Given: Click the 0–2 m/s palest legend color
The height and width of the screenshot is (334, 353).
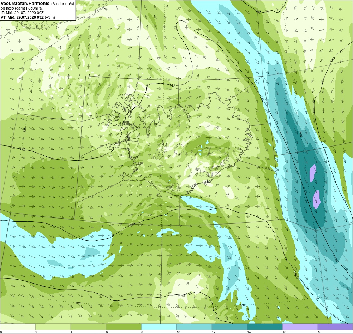Looking at the screenshot, I should click(x=18, y=327).
